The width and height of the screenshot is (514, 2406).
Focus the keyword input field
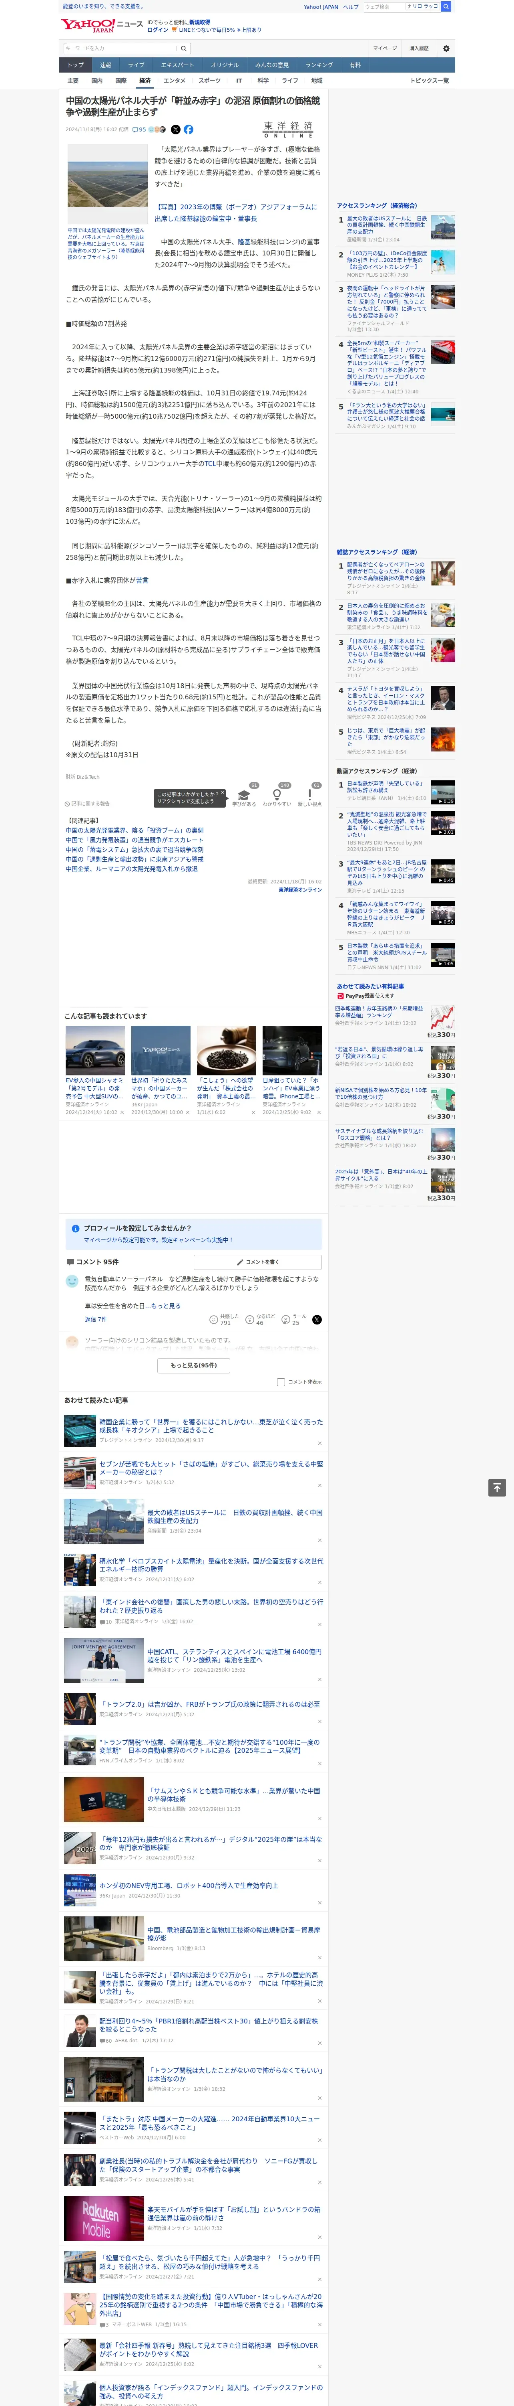point(120,48)
